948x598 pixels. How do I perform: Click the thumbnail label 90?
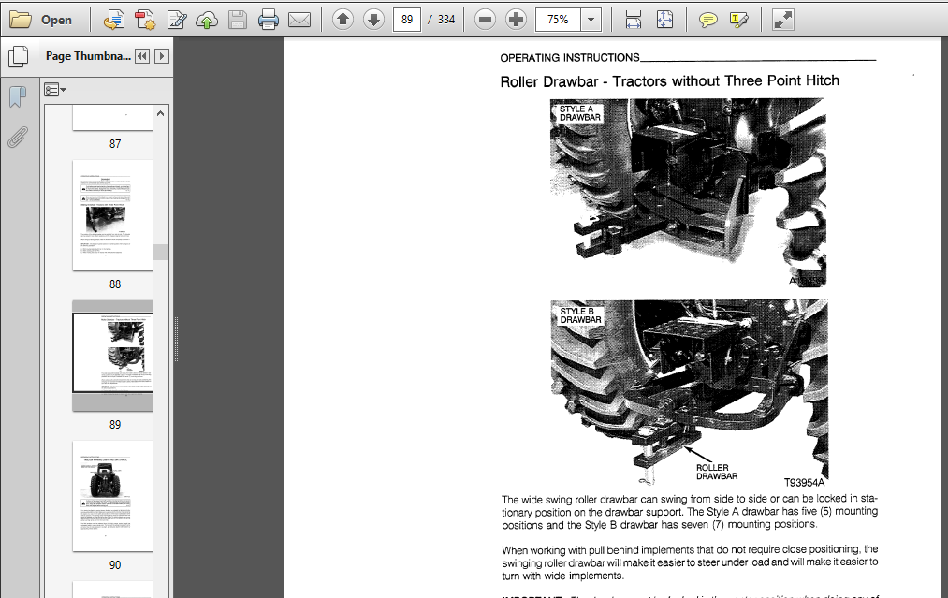tap(115, 564)
